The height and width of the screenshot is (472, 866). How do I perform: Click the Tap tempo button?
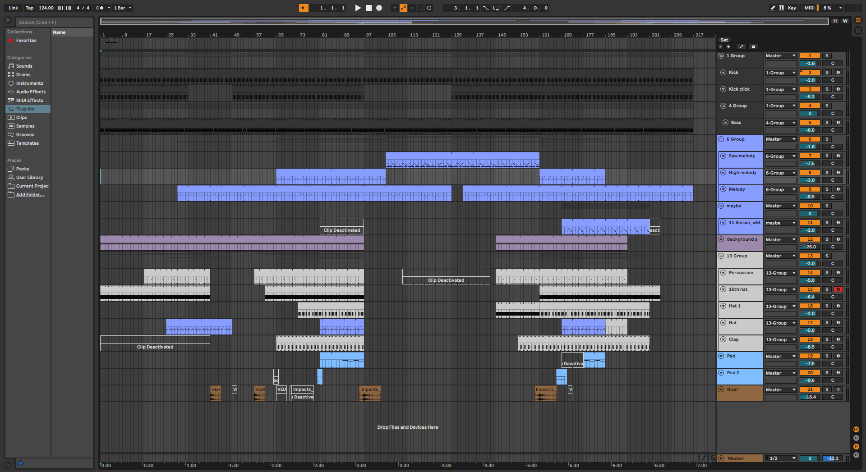(29, 8)
